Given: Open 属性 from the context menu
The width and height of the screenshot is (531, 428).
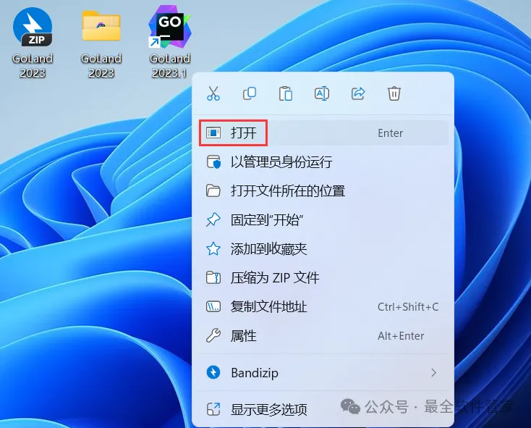Looking at the screenshot, I should (323, 336).
